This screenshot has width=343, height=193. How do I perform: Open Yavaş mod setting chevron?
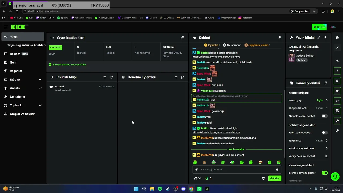327,140
